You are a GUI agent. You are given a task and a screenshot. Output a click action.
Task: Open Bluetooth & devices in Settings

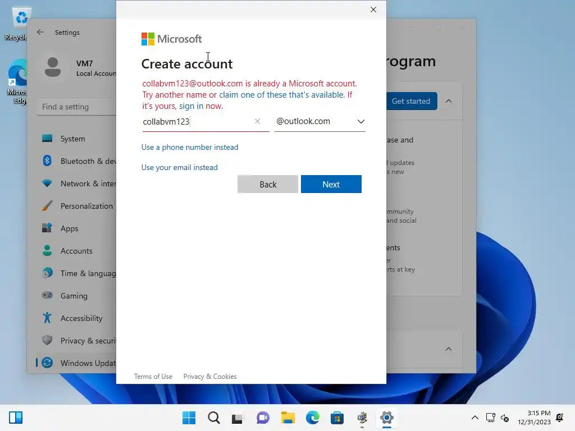pyautogui.click(x=77, y=161)
